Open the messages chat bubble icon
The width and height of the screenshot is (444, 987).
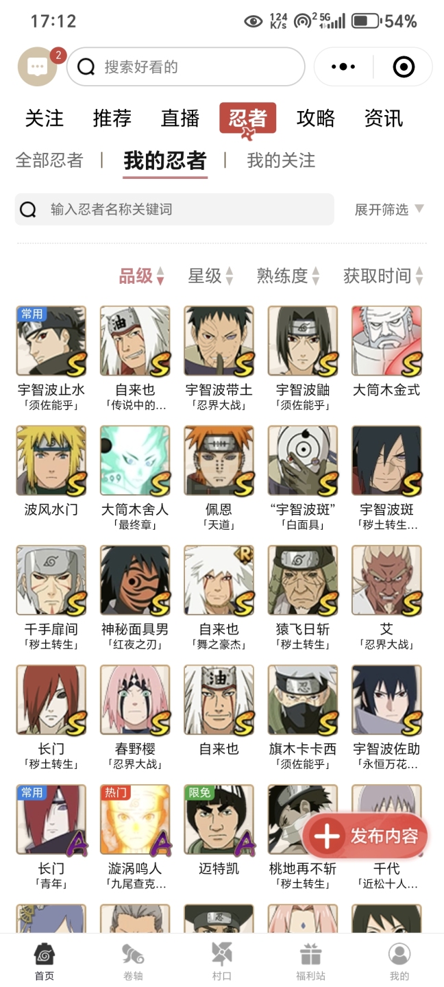pos(37,66)
